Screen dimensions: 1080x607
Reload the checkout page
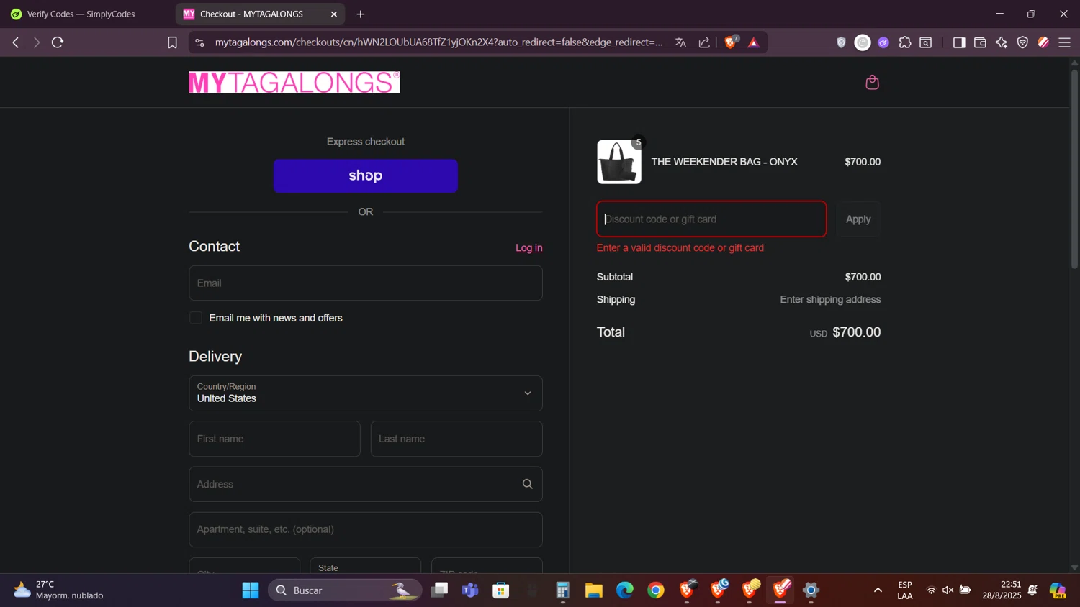58,42
